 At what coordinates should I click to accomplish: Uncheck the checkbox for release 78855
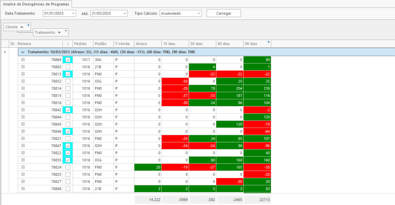coord(68,160)
